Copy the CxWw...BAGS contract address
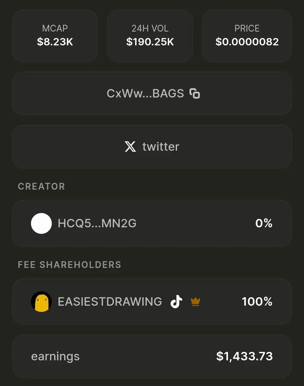This screenshot has height=386, width=304. point(195,94)
